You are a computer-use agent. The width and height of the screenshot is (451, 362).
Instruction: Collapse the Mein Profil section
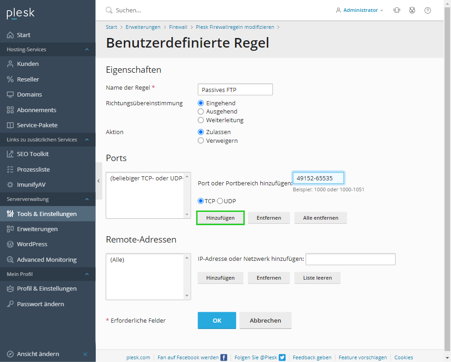coord(87,274)
